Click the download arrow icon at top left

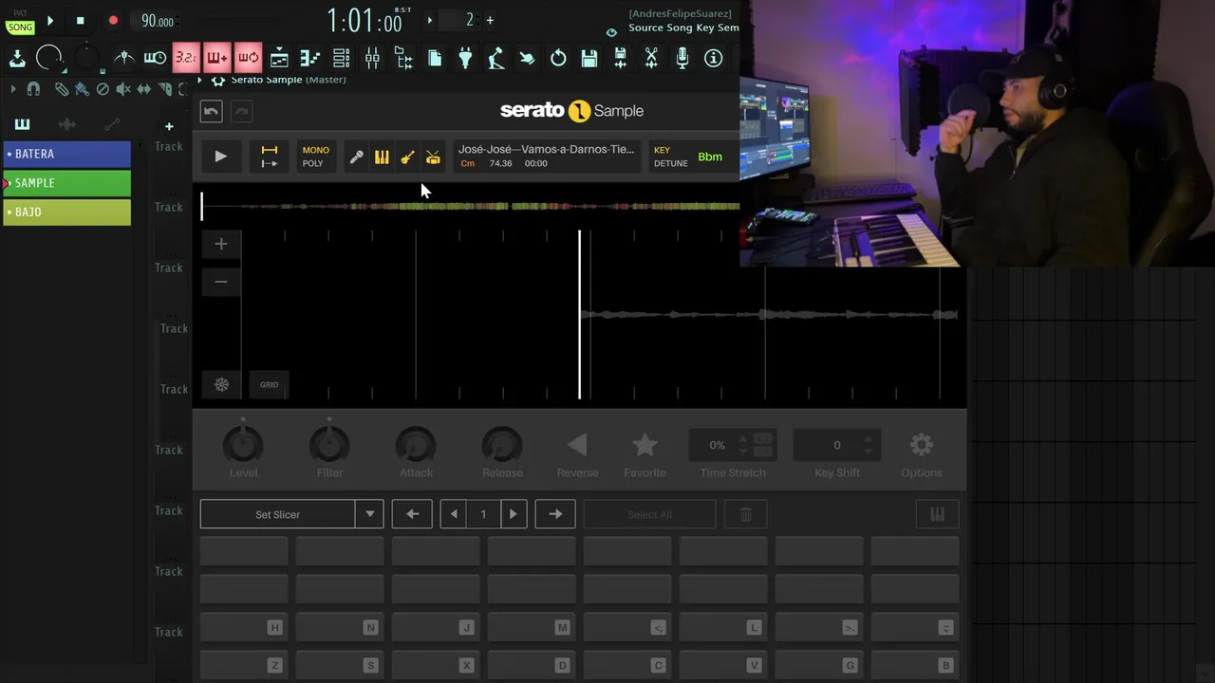pos(17,58)
